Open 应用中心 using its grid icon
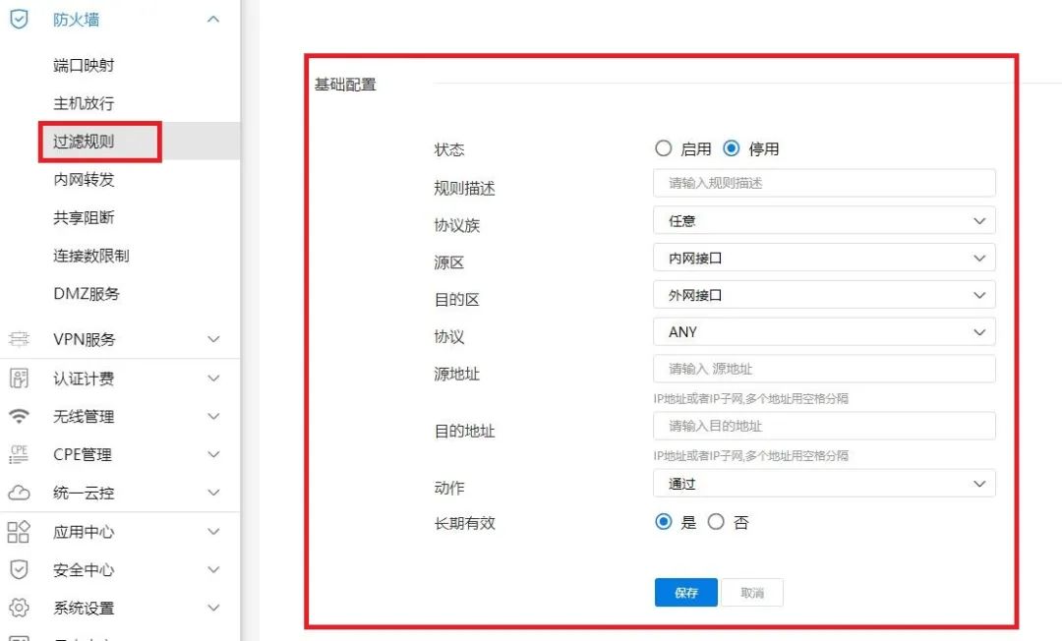1062x641 pixels. click(18, 531)
